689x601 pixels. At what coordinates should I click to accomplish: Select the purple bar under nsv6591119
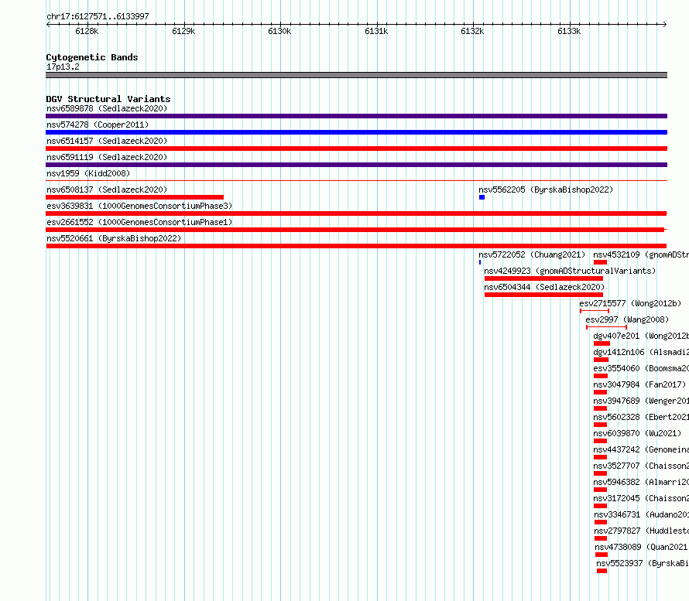356,165
